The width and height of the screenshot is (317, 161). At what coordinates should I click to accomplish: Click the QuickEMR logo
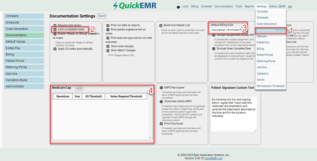pyautogui.click(x=135, y=6)
